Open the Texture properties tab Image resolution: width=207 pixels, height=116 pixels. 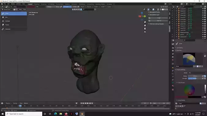[173, 89]
